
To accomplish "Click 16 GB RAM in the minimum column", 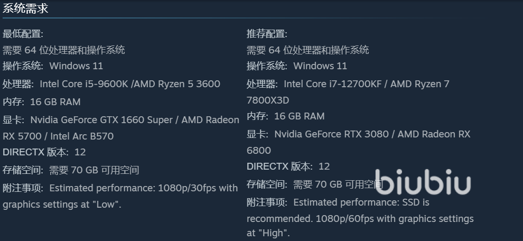I will [55, 101].
